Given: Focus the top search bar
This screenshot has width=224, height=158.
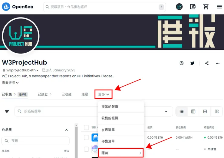Looking at the screenshot, I should point(104,7).
